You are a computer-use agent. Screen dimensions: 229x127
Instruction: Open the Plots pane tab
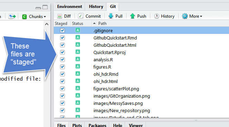[x=77, y=125]
